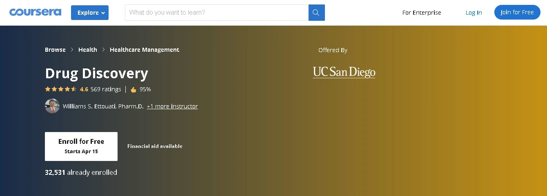This screenshot has width=547, height=196.
Task: Click the thumbs-up 95% icon
Action: [x=133, y=90]
